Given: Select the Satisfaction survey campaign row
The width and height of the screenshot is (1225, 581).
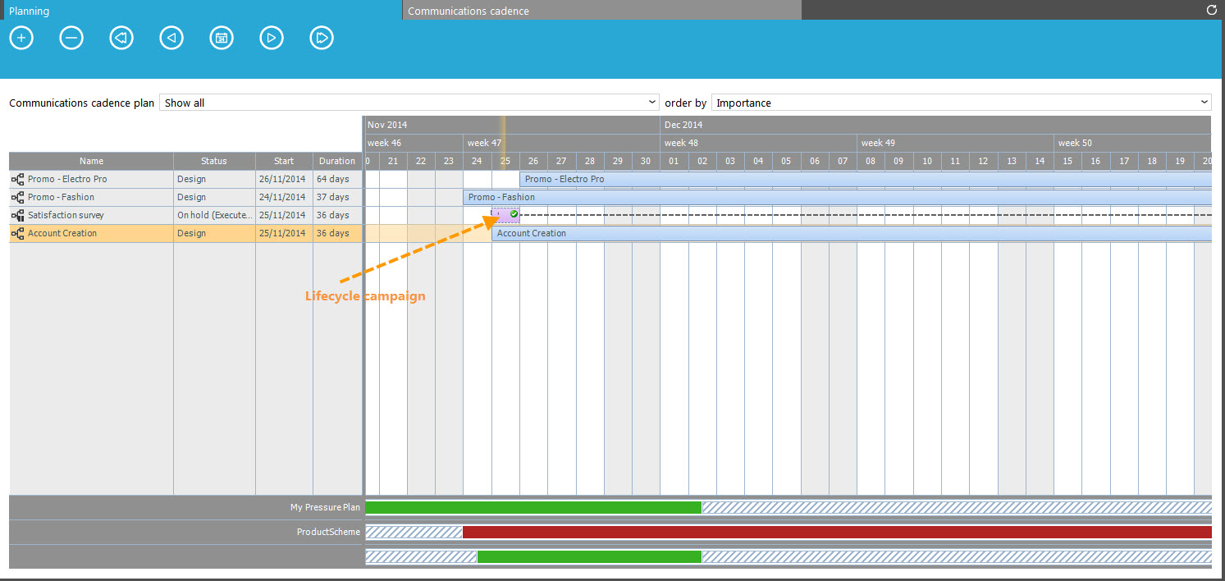Looking at the screenshot, I should tap(66, 215).
